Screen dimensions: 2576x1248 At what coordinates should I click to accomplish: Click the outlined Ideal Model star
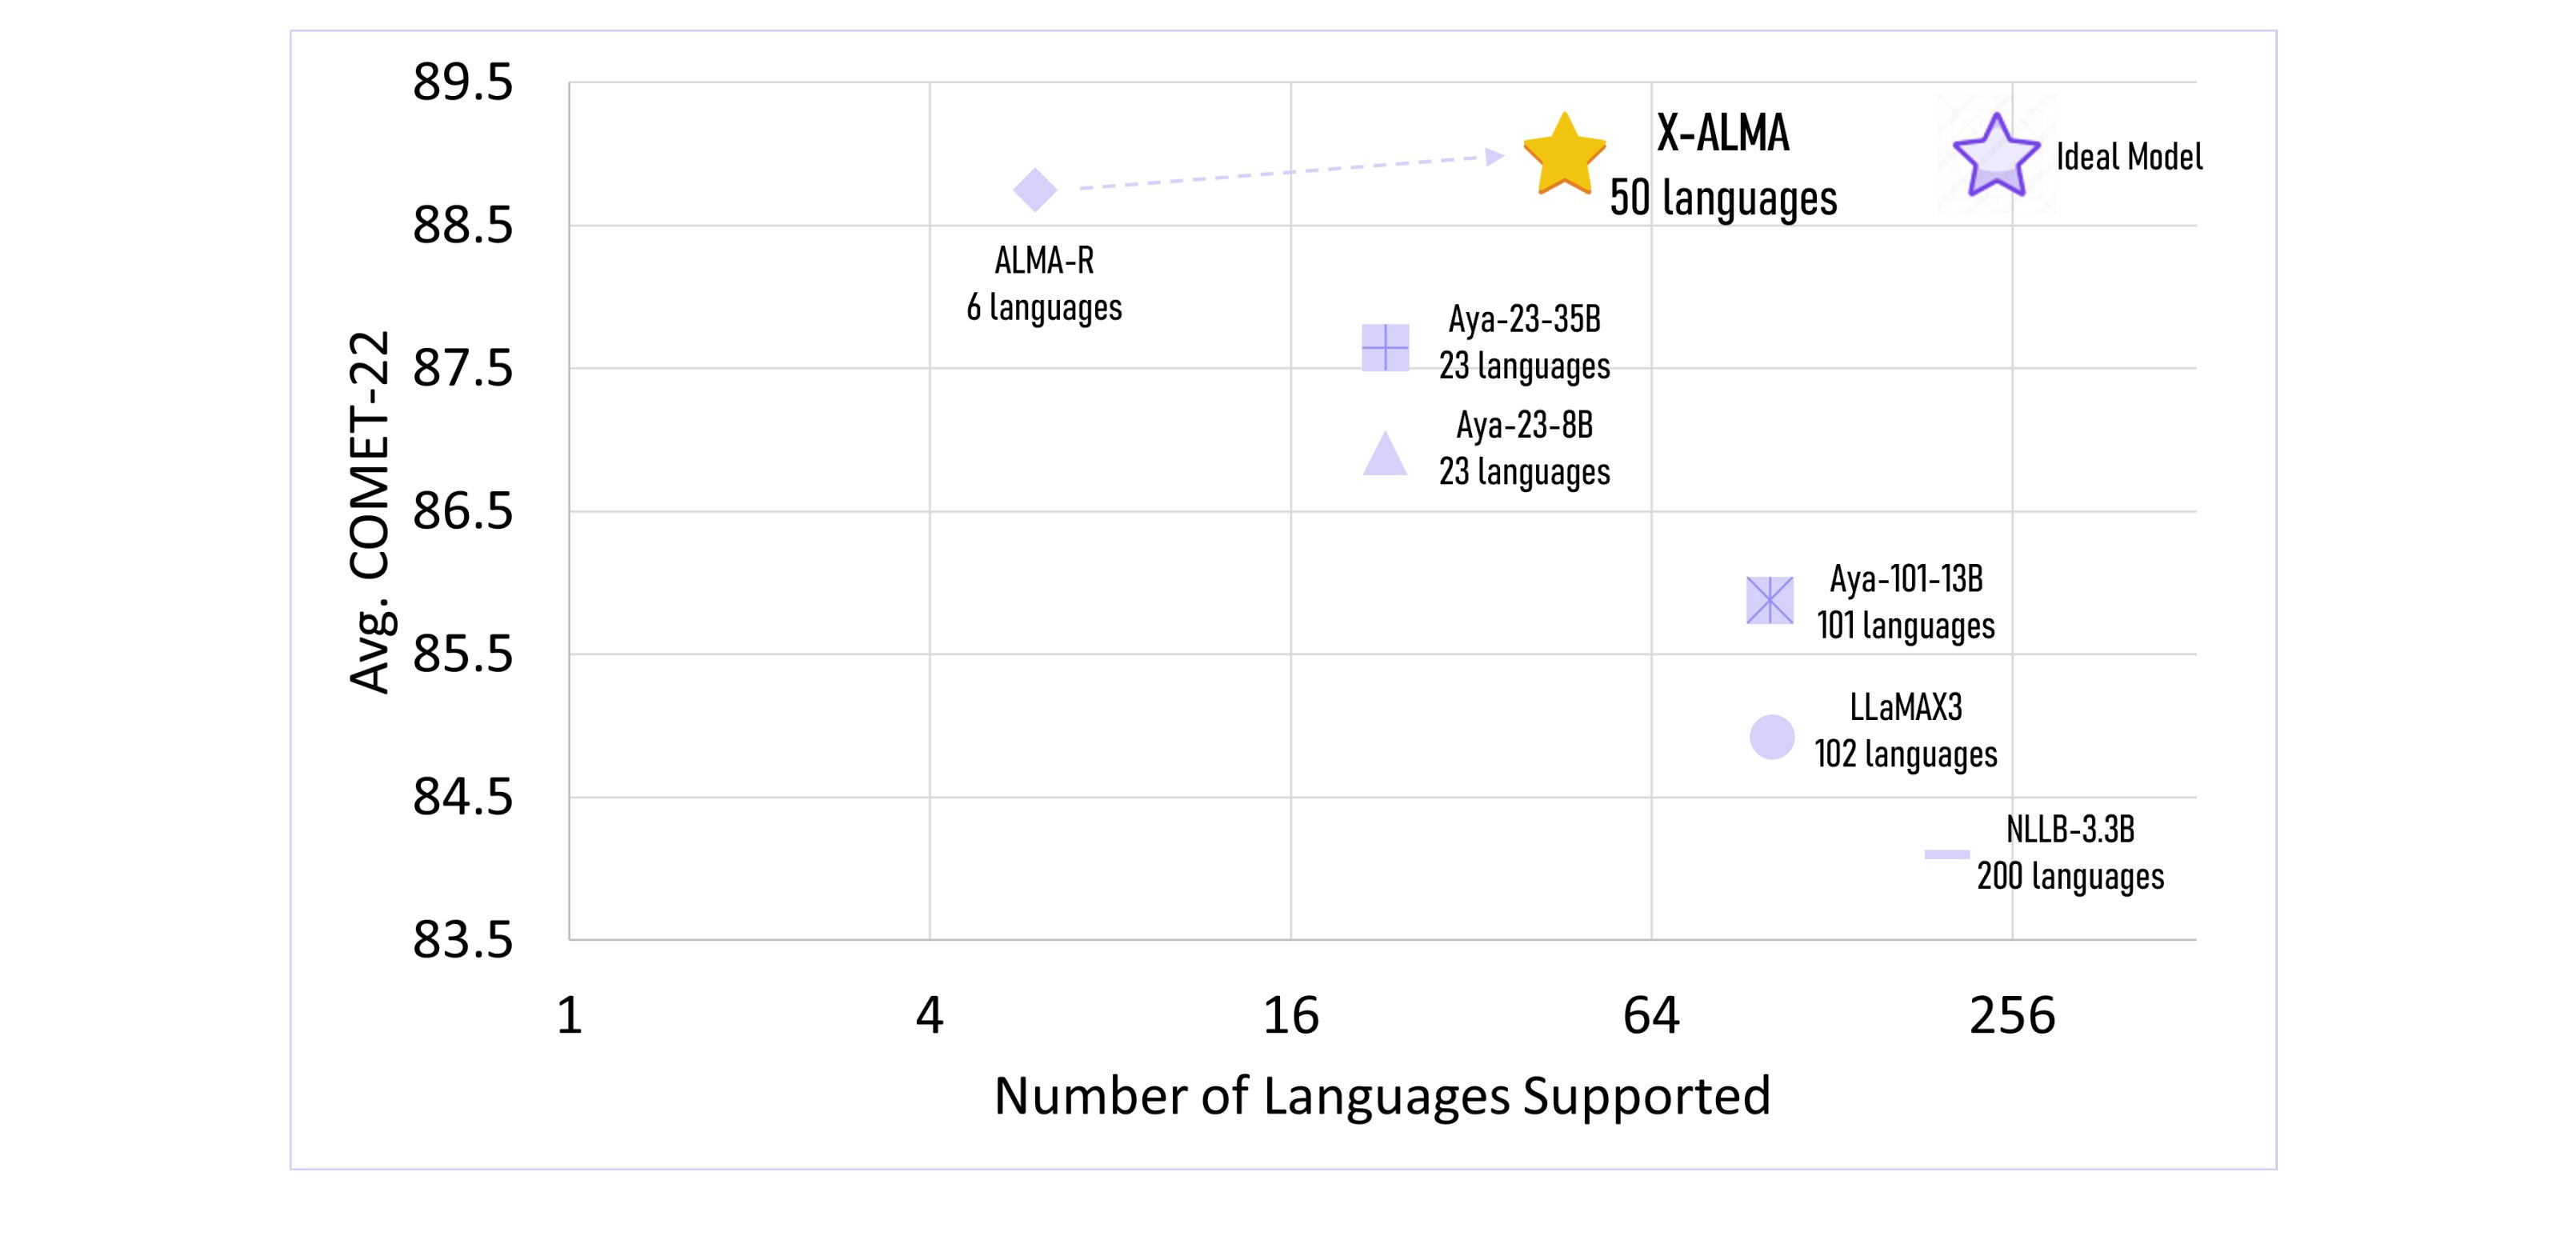click(1996, 157)
